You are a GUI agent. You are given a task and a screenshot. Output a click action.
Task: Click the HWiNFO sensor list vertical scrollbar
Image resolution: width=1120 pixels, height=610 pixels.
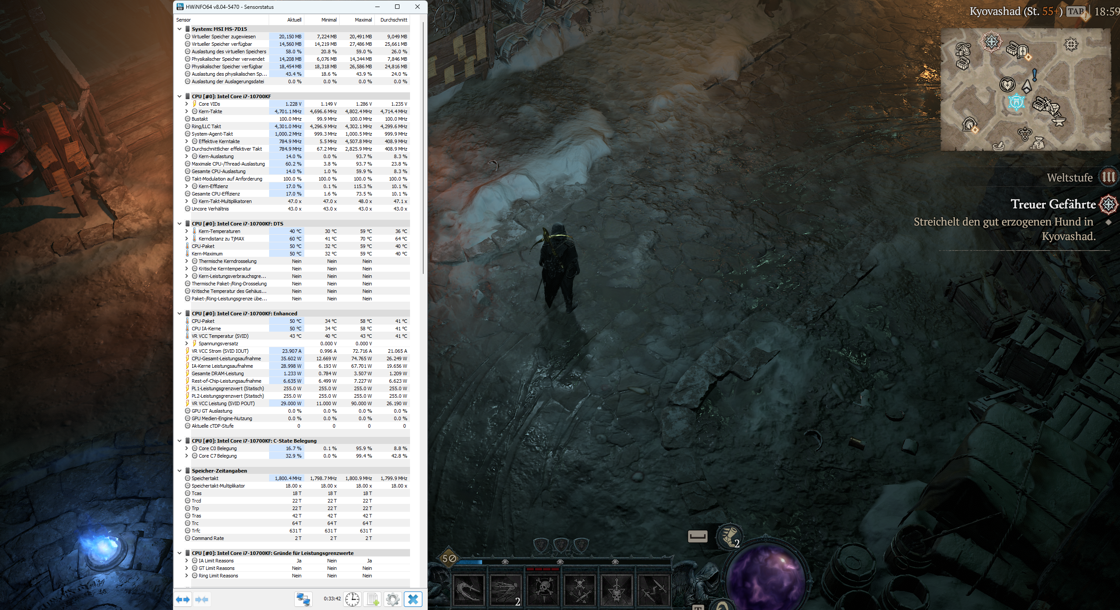[423, 148]
